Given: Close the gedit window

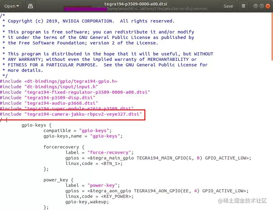Looking at the screenshot, I should (268, 6).
